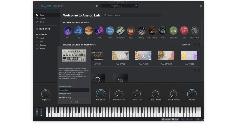Browse Sound Effects type
237x126 pixels.
click(195, 31)
